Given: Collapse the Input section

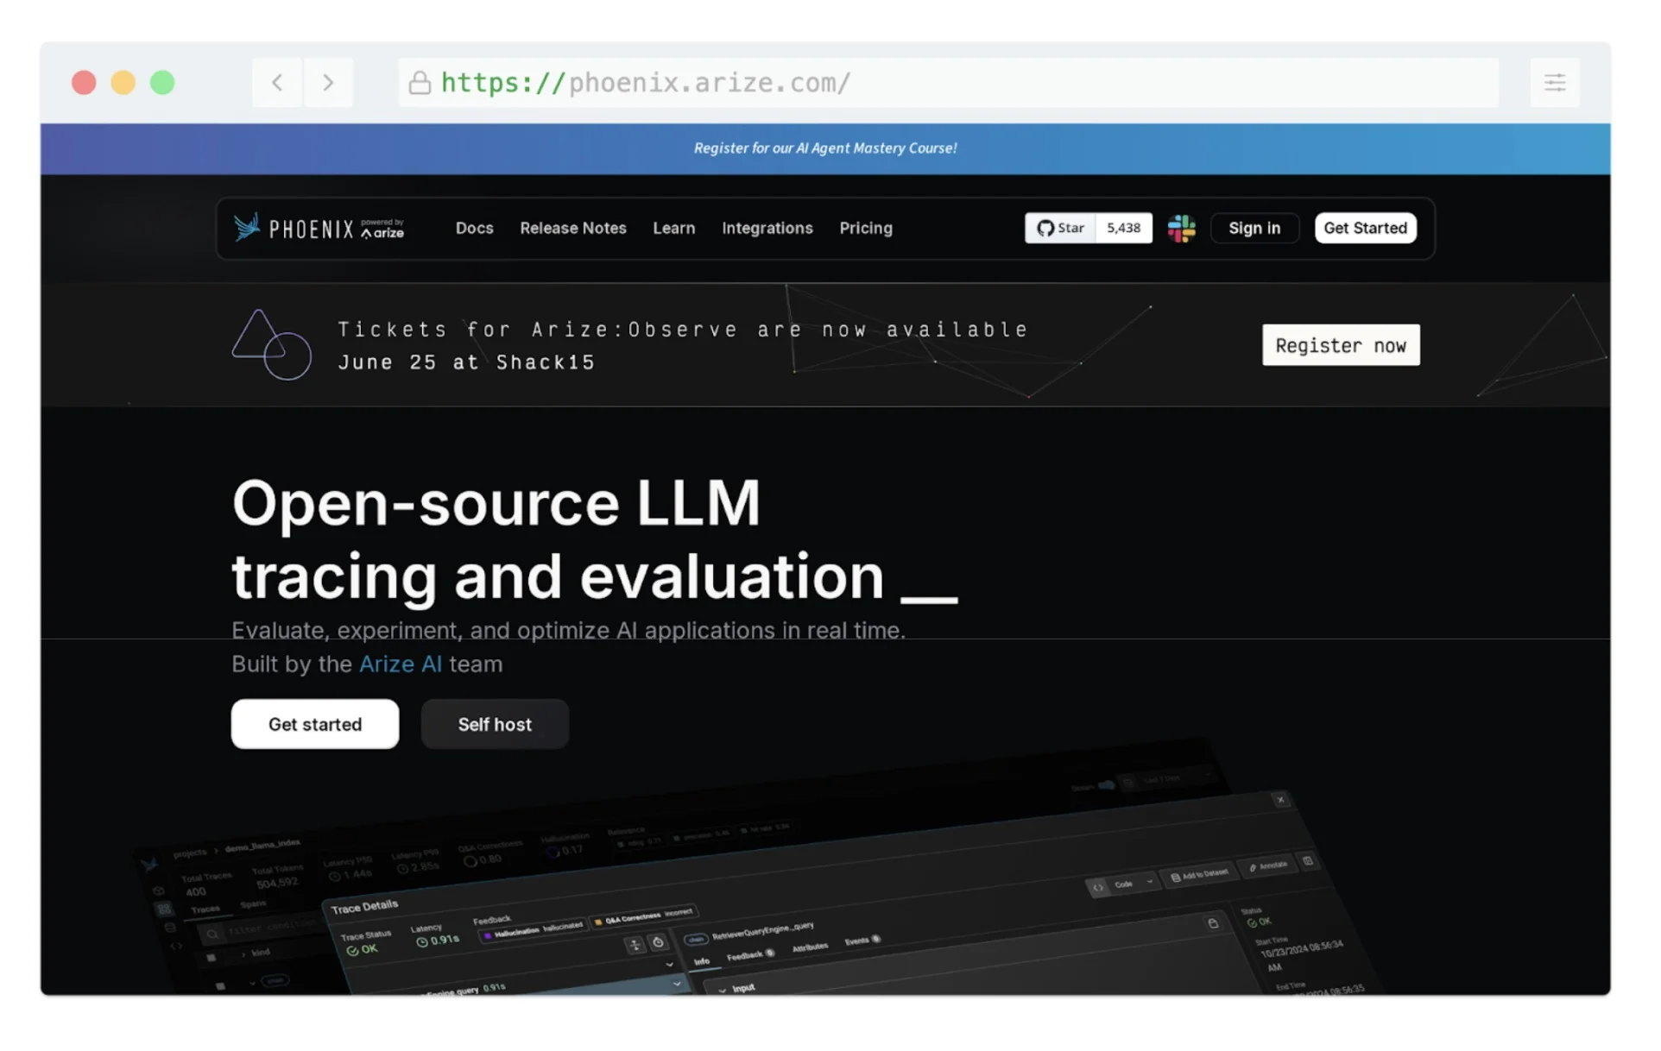Looking at the screenshot, I should pyautogui.click(x=723, y=988).
